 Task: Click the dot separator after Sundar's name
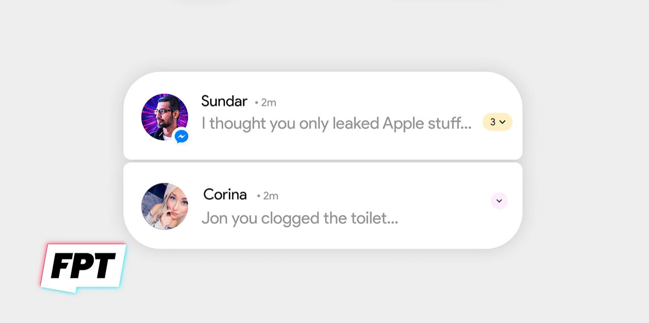(257, 102)
